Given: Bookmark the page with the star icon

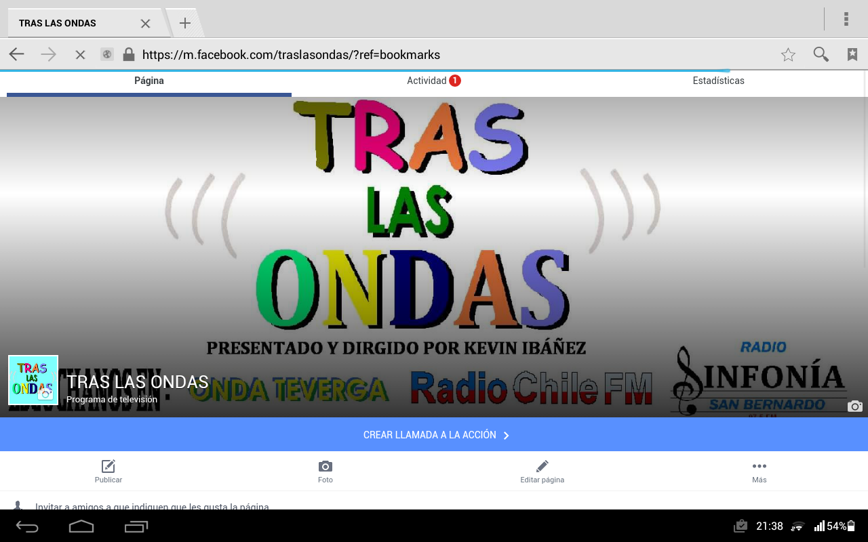Looking at the screenshot, I should pyautogui.click(x=788, y=55).
